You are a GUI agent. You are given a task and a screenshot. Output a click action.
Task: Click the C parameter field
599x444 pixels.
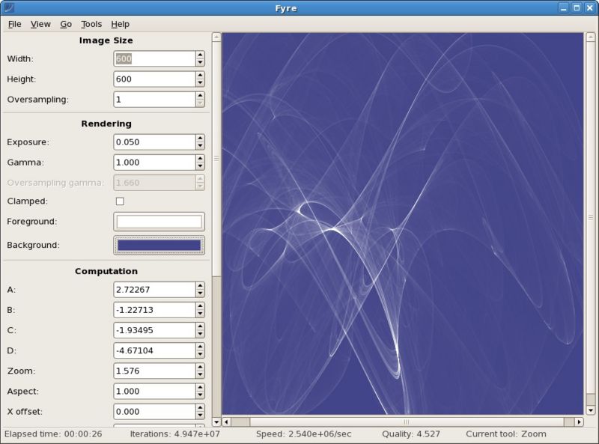coord(154,330)
